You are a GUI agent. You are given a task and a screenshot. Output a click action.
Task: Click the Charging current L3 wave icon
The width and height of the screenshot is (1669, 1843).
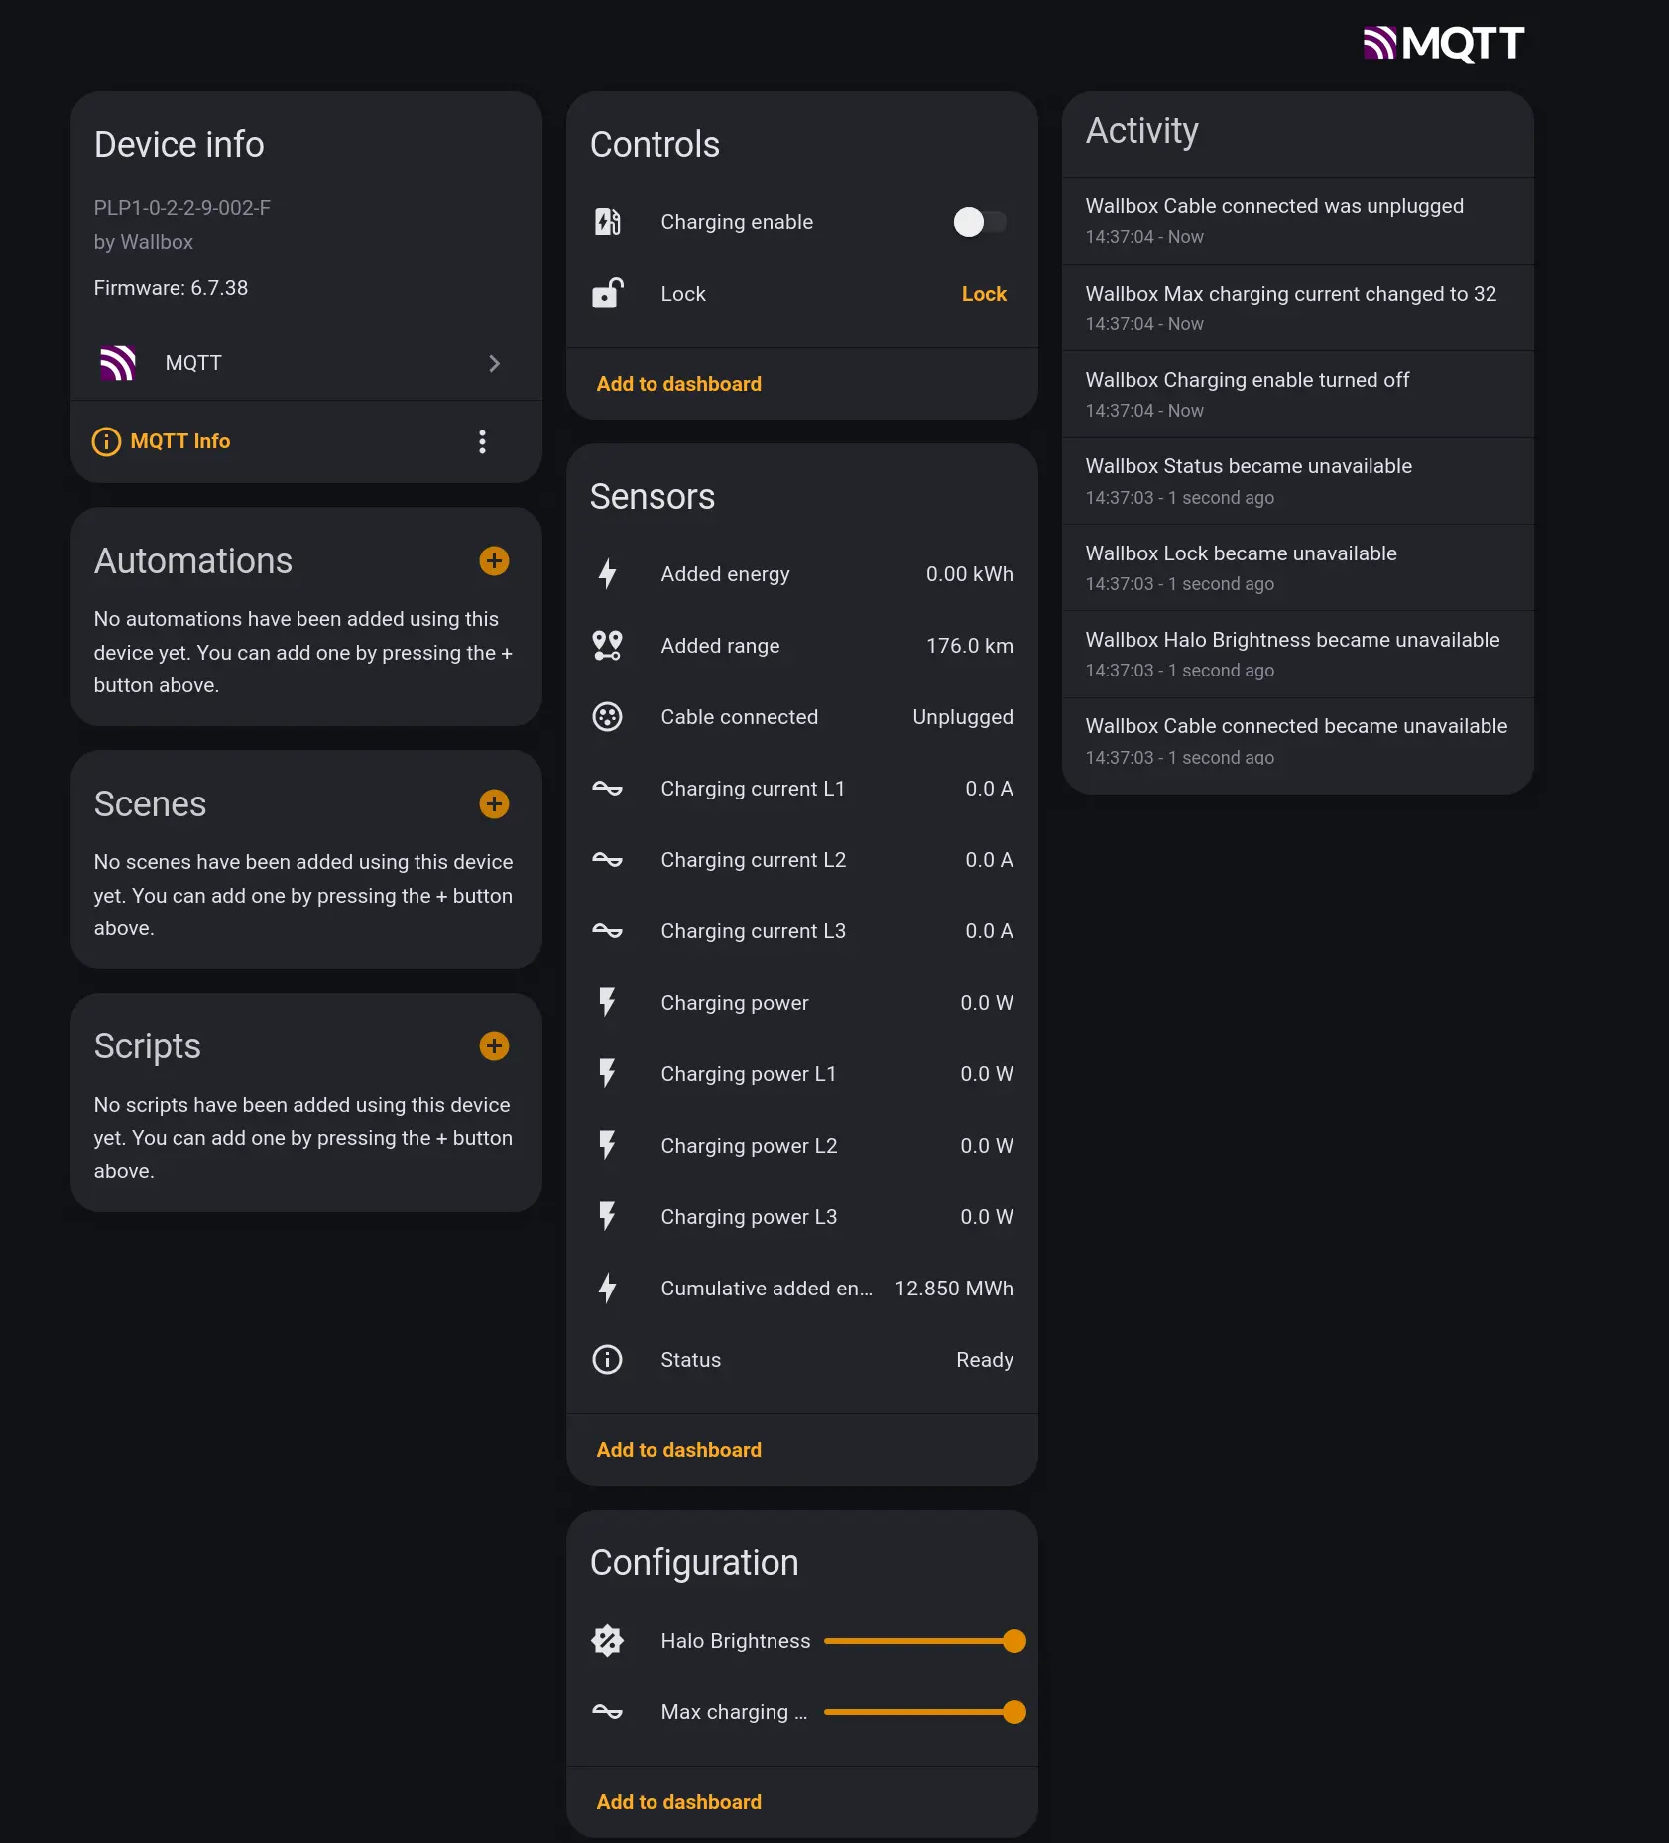click(x=607, y=931)
